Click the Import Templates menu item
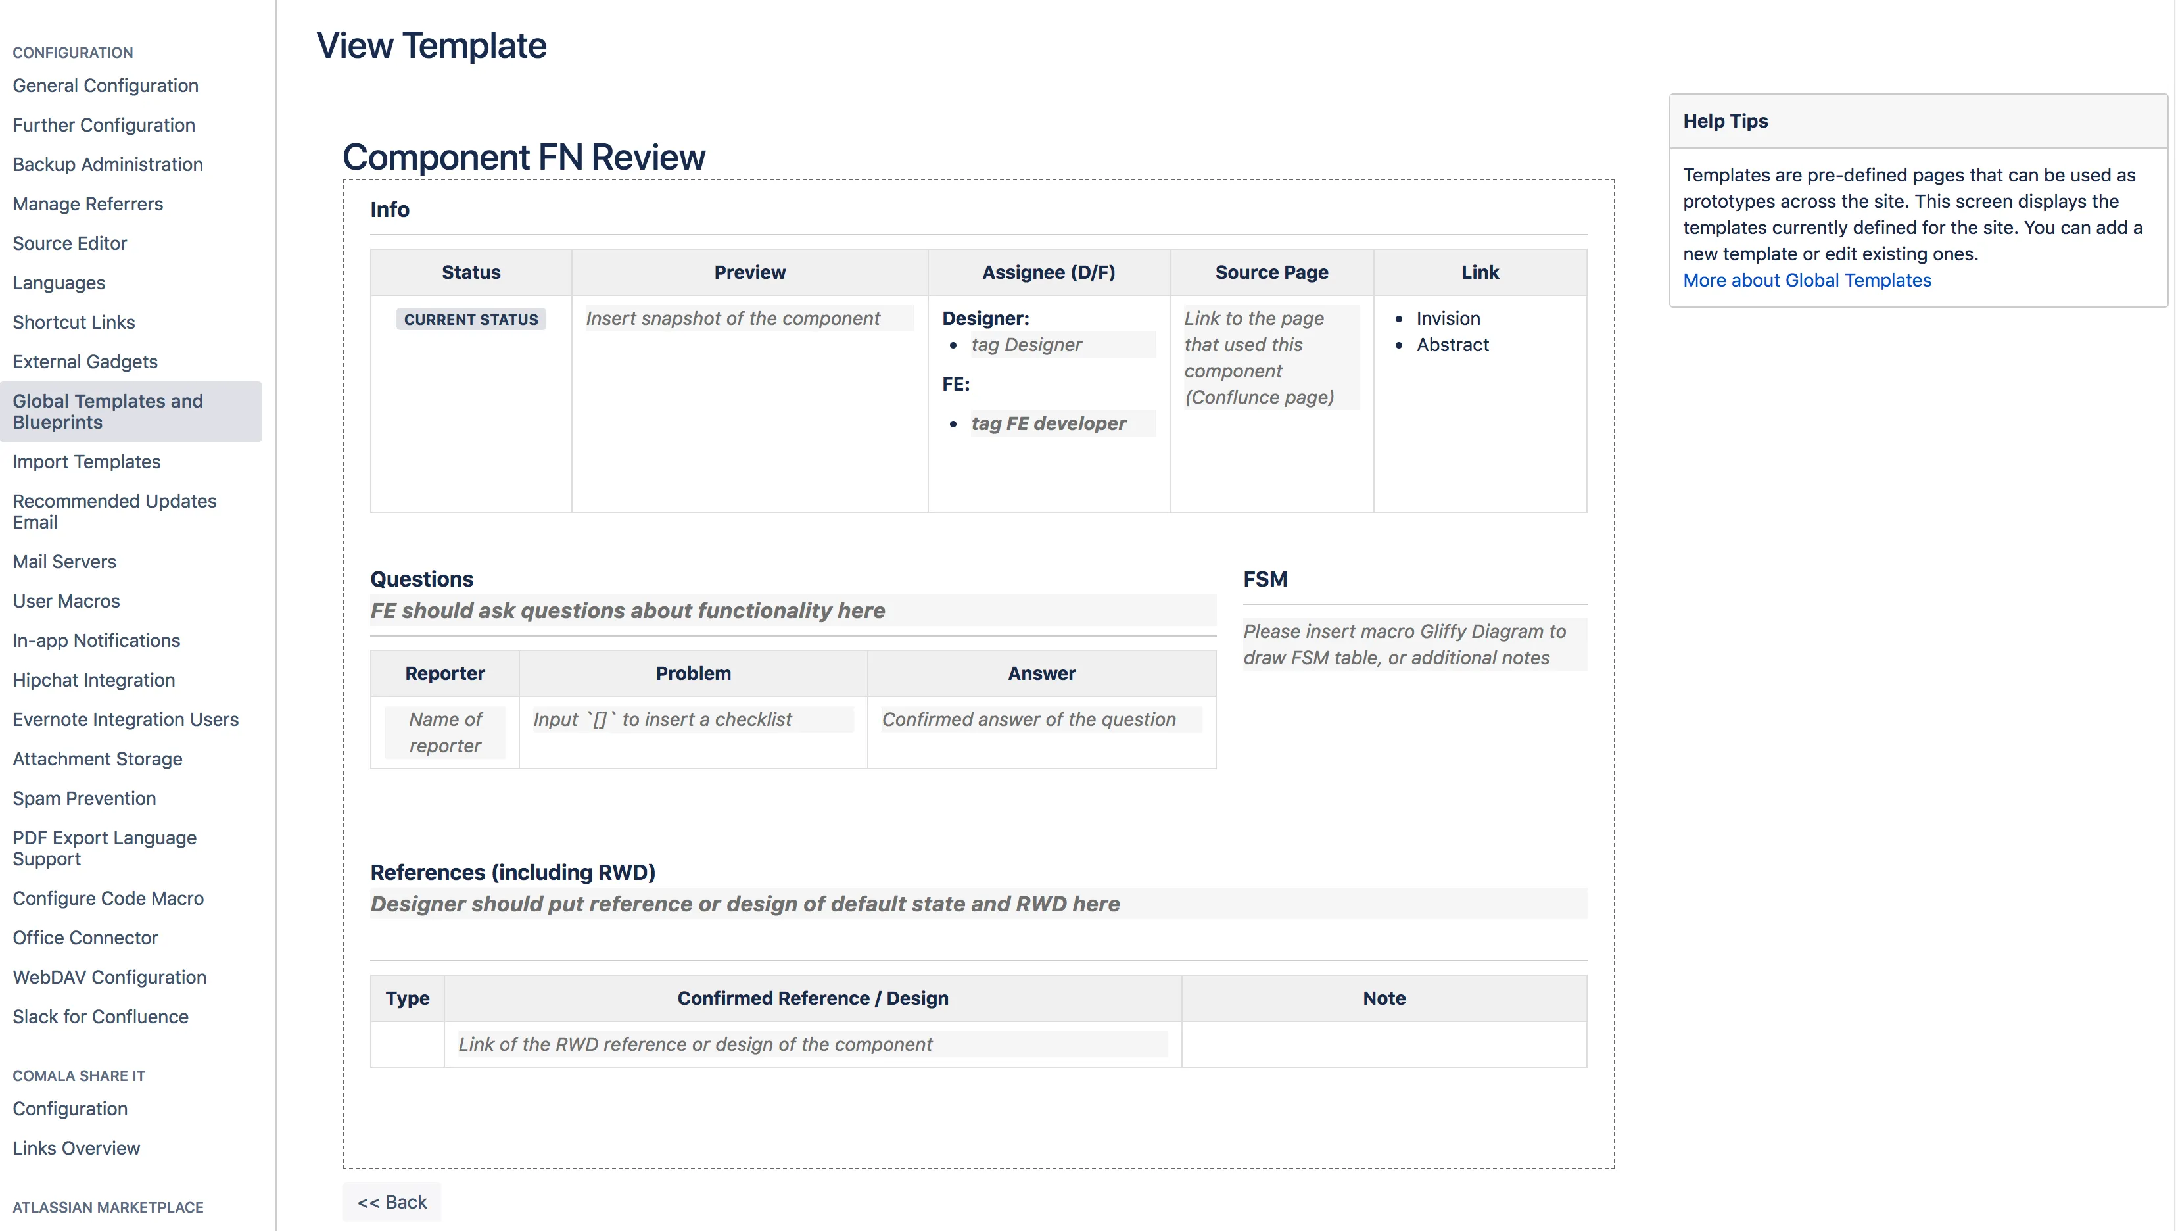This screenshot has width=2176, height=1231. (x=87, y=461)
